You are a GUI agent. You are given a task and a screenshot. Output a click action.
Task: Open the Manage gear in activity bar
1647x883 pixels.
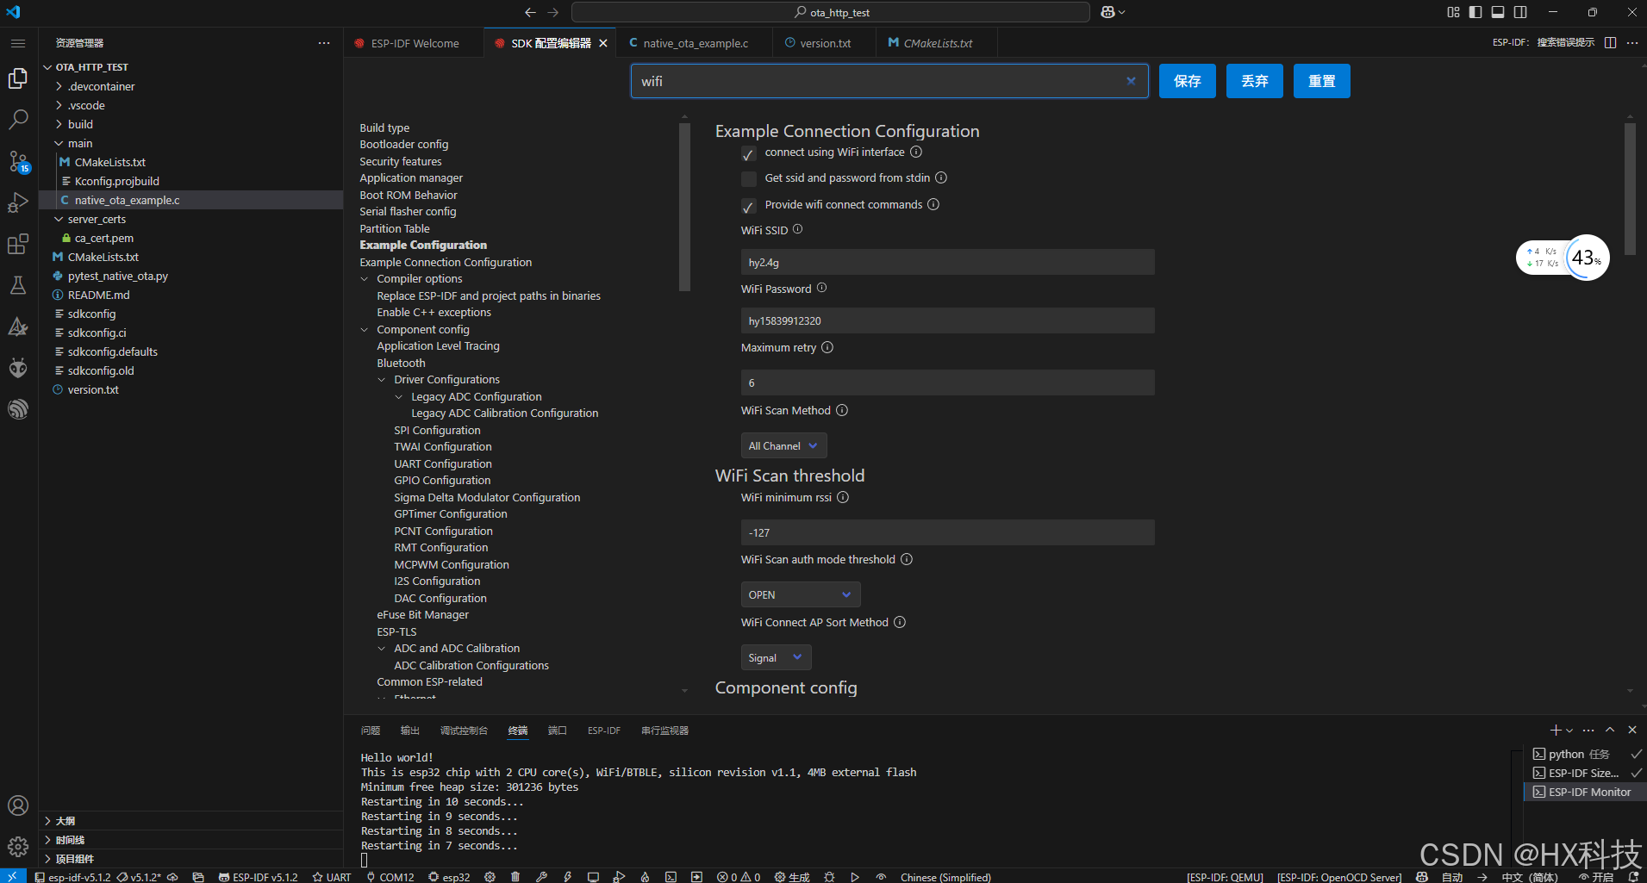point(18,847)
